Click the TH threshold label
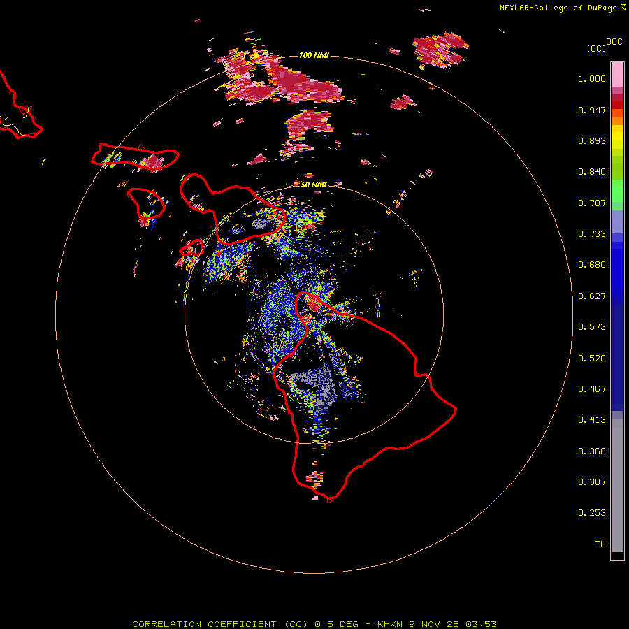The height and width of the screenshot is (629, 629). [600, 544]
